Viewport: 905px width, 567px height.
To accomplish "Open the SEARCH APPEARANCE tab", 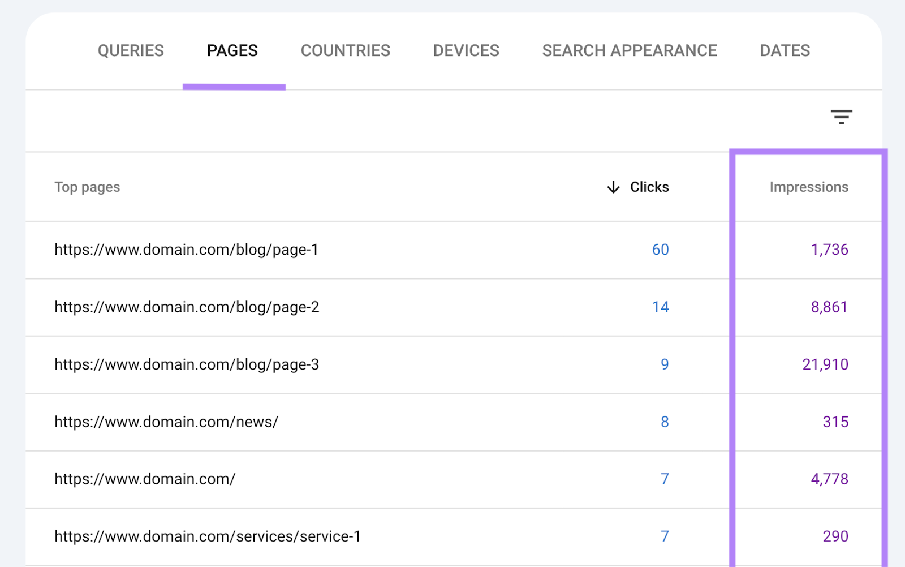I will point(629,50).
